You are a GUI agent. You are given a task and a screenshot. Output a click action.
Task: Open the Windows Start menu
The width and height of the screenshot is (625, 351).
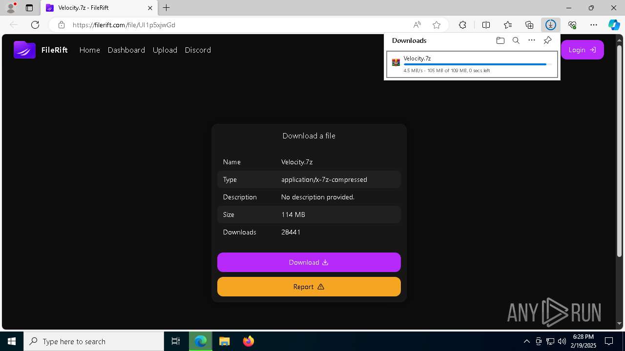pos(12,341)
